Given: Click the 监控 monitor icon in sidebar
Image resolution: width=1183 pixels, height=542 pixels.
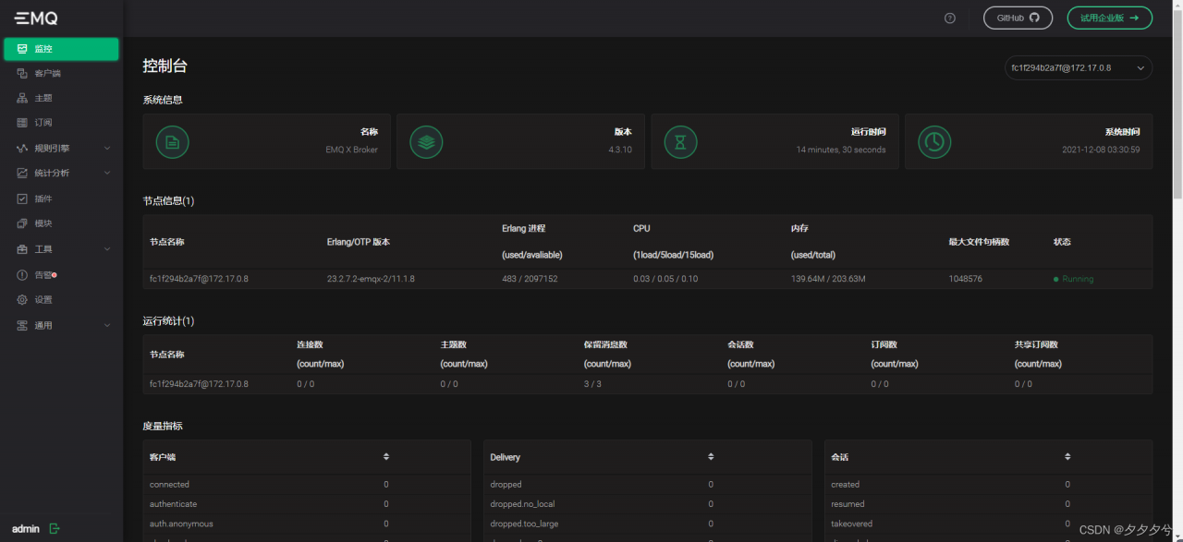Looking at the screenshot, I should (22, 49).
